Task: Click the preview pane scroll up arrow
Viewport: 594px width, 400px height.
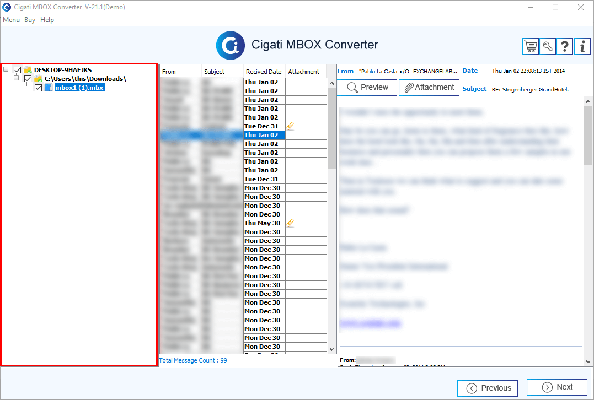Action: point(588,101)
